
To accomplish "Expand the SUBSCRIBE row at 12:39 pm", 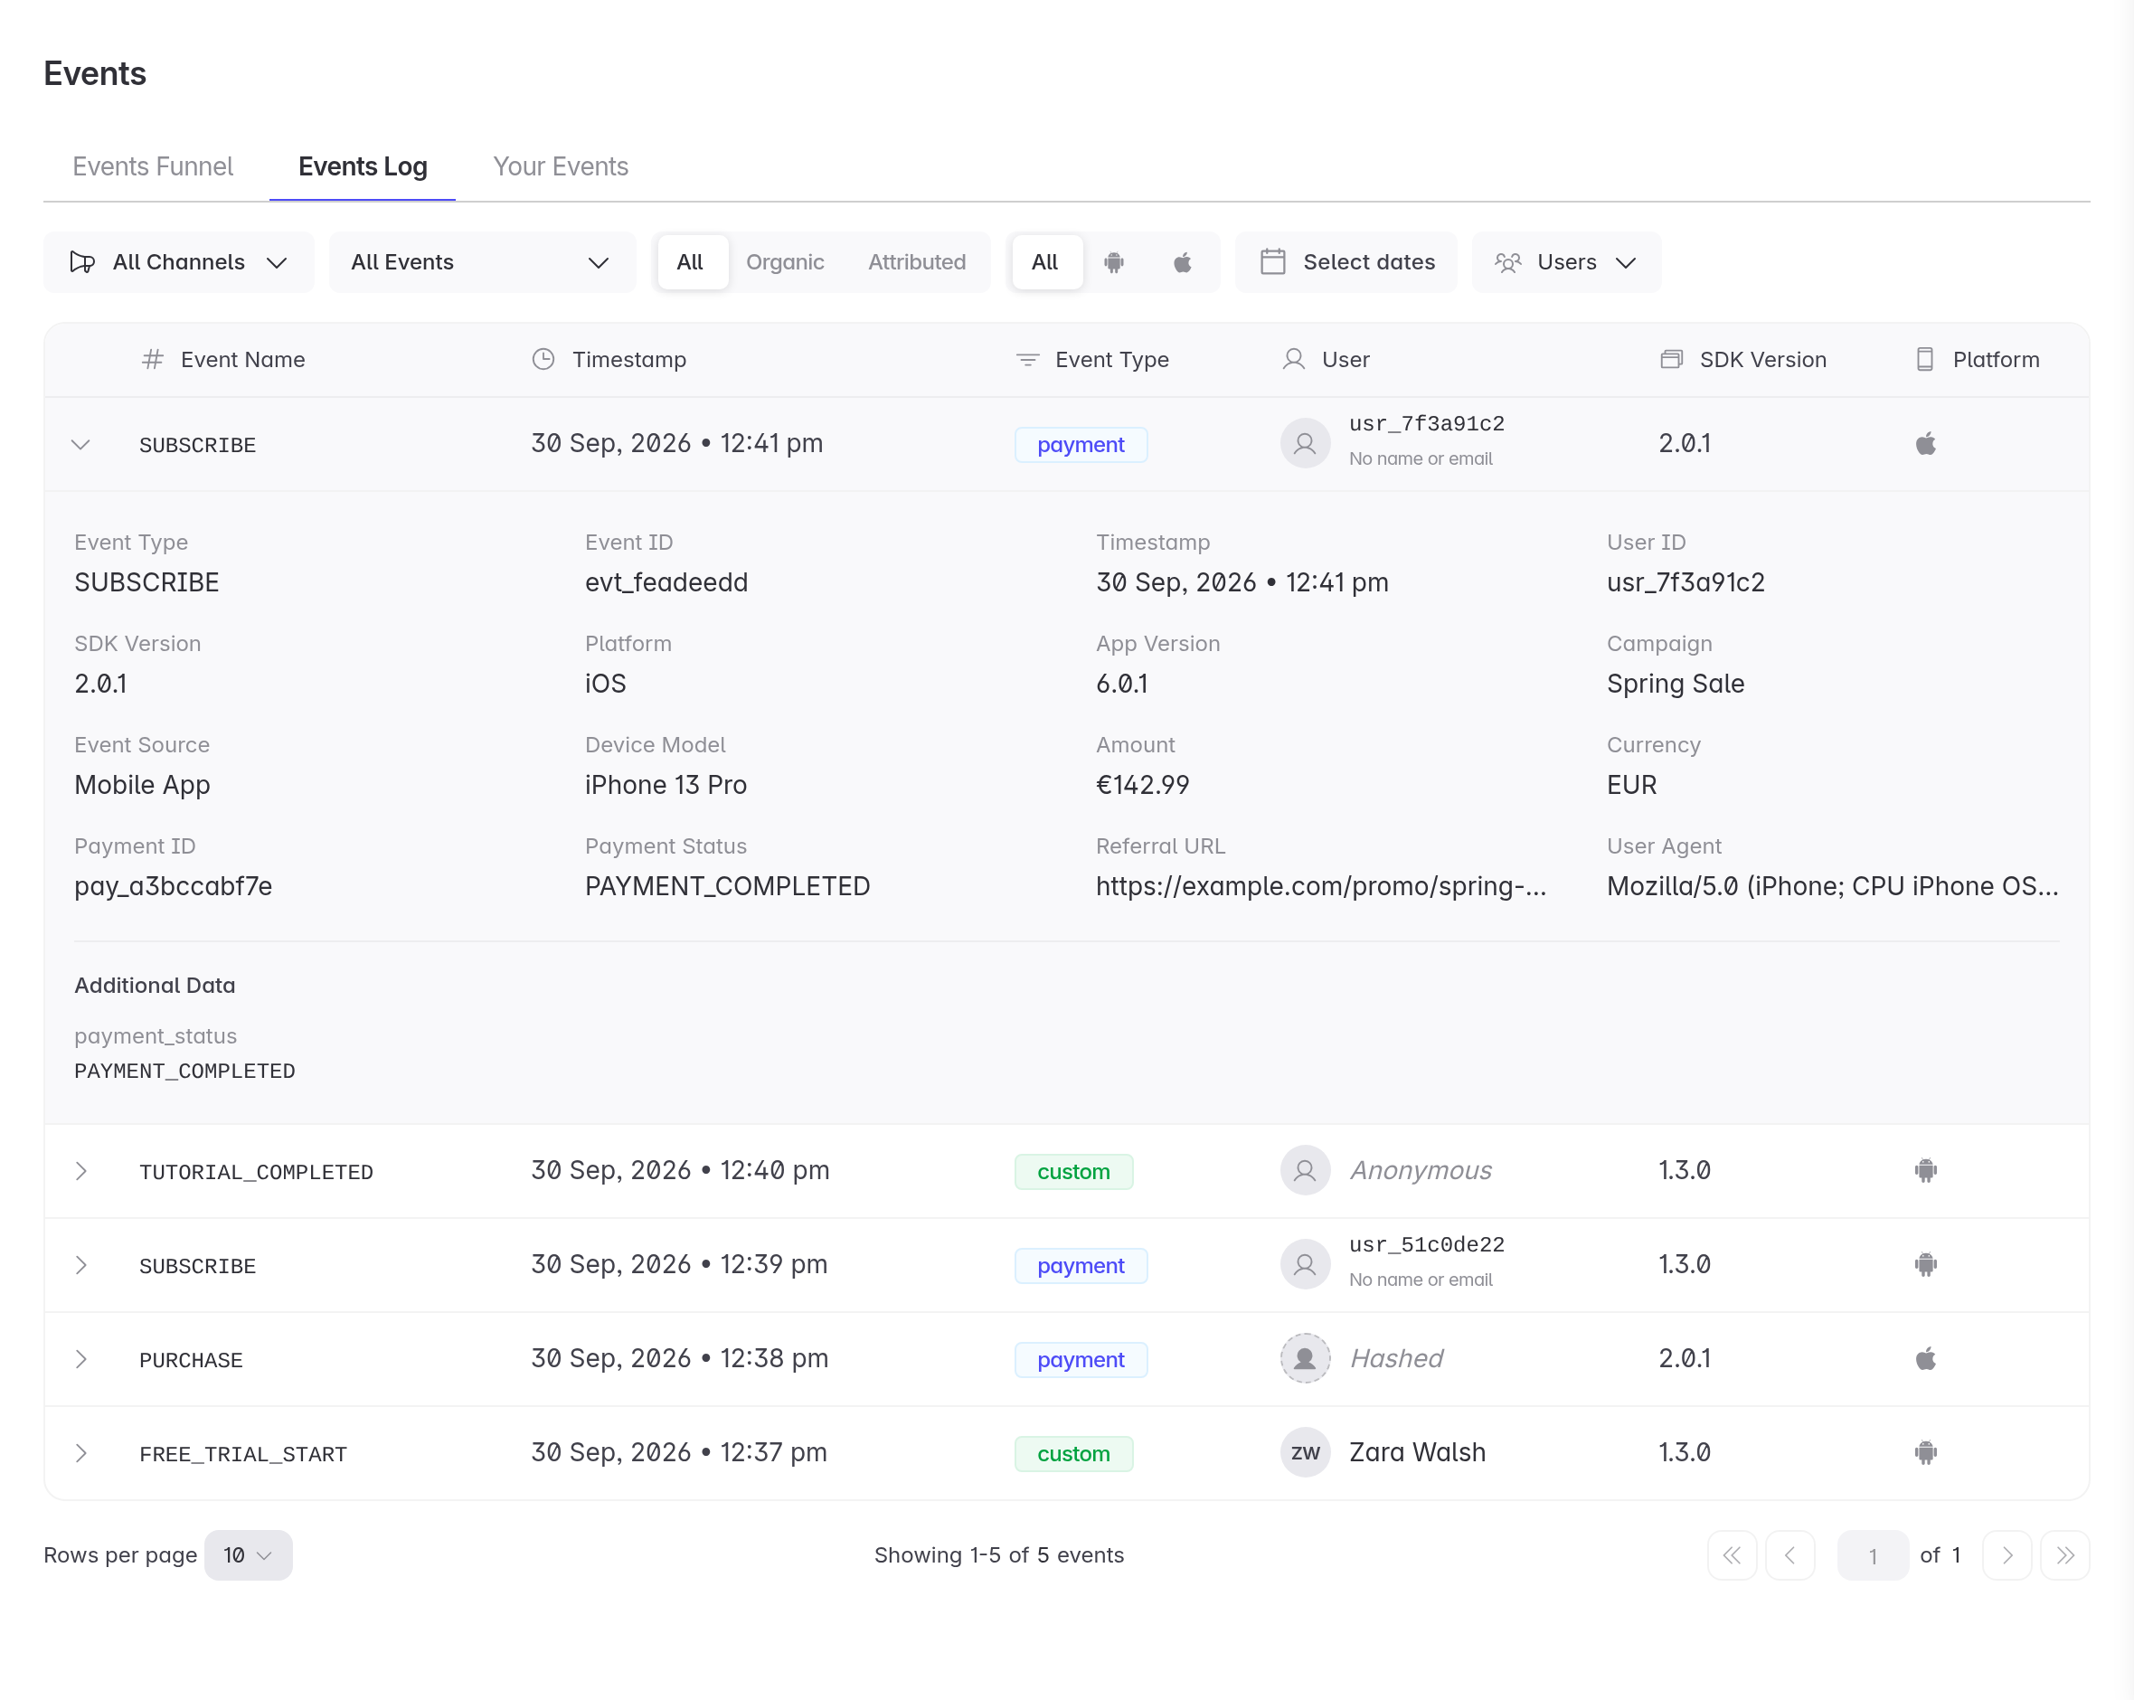I will click(81, 1265).
